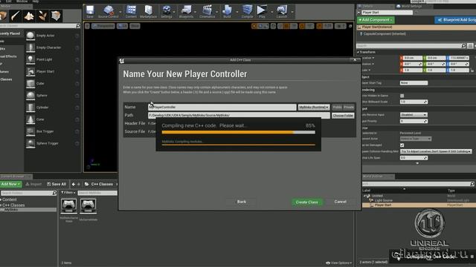Click the Play toolbar icon
The height and width of the screenshot is (267, 476).
pyautogui.click(x=262, y=12)
